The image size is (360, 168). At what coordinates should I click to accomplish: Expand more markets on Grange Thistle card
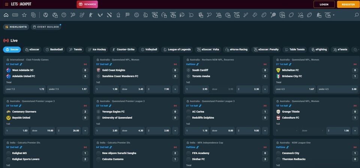point(355,131)
